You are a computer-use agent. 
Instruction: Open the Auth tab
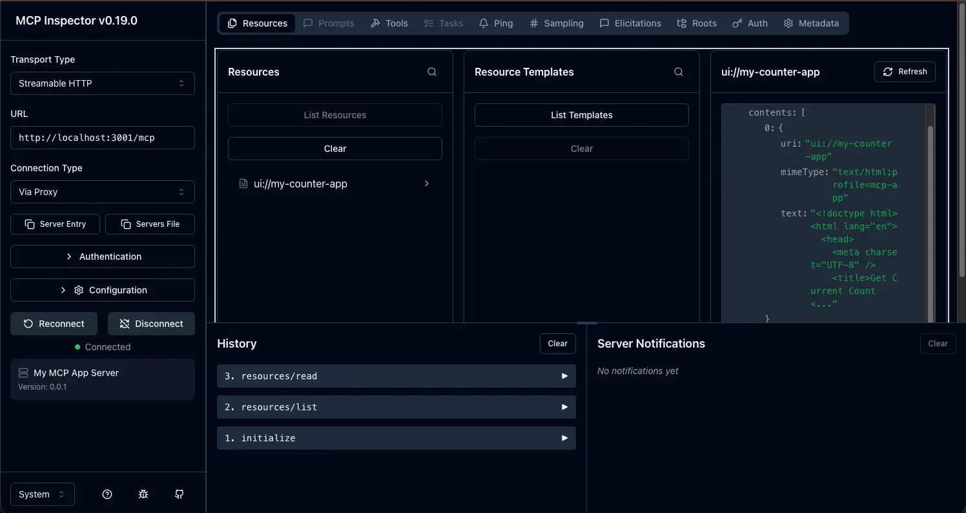(x=750, y=23)
